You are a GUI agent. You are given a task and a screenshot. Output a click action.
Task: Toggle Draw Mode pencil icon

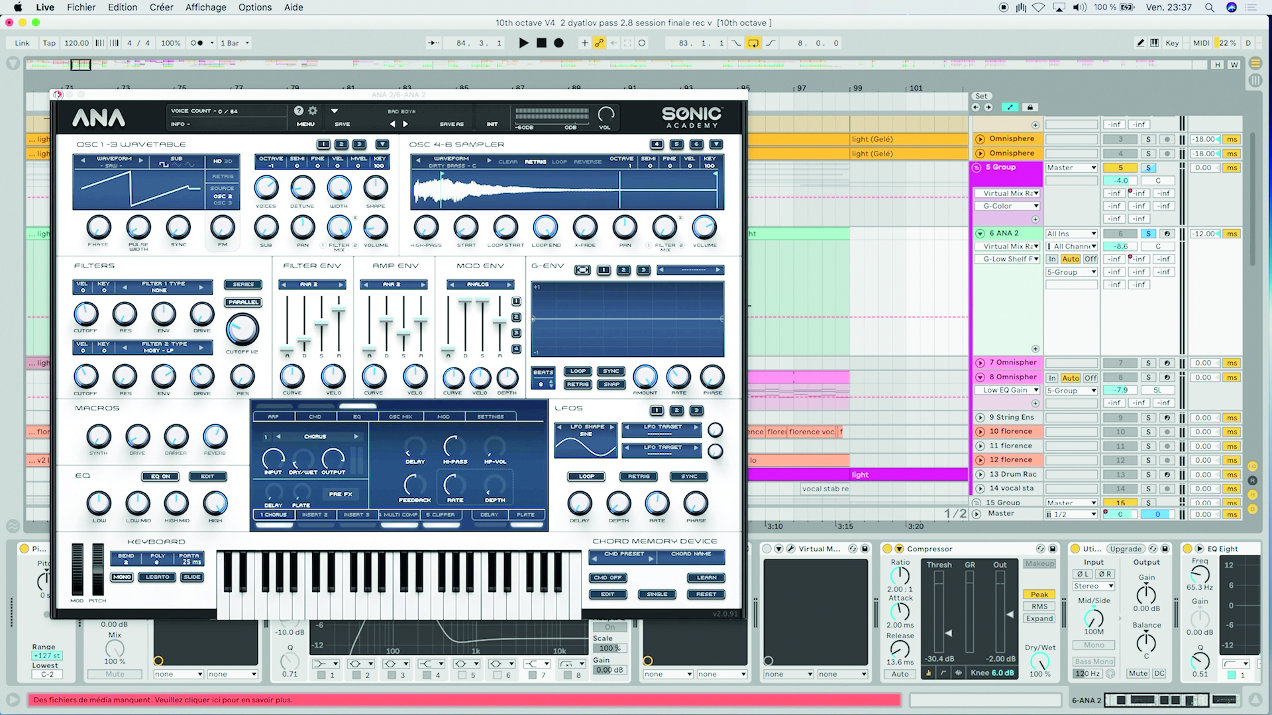coord(1140,43)
